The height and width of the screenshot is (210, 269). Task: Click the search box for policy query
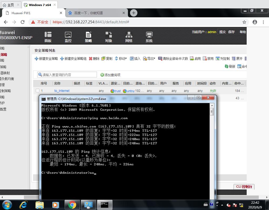point(67,75)
